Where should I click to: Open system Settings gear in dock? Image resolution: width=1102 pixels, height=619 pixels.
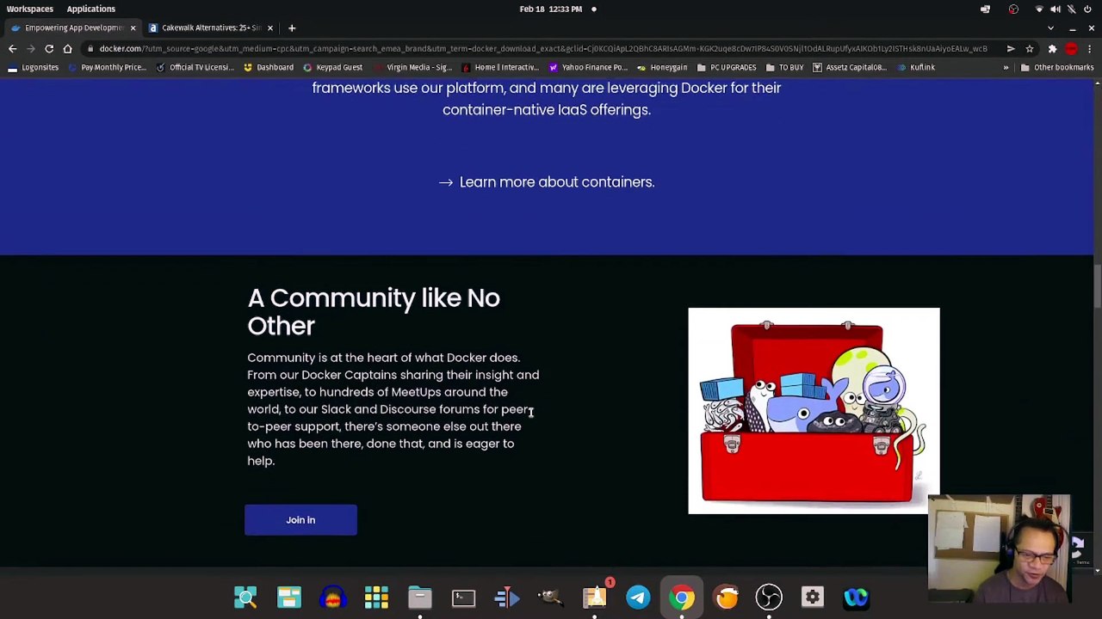[x=813, y=597]
